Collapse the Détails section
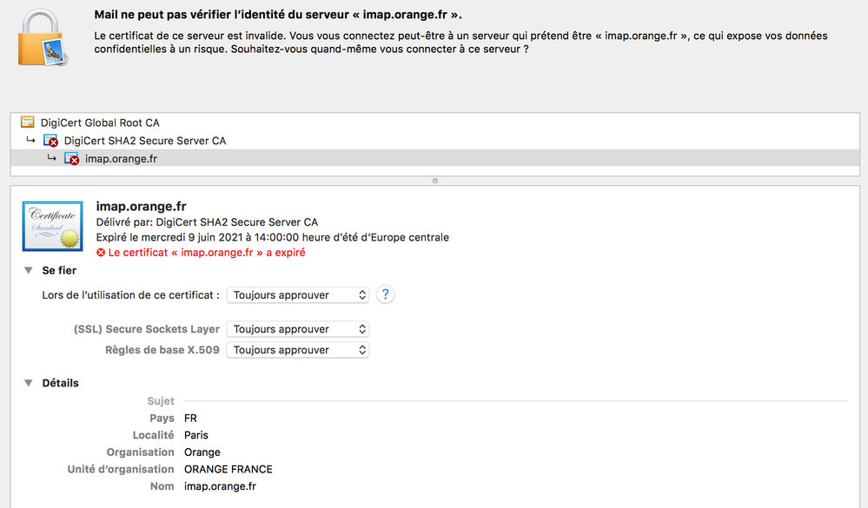 (x=29, y=383)
